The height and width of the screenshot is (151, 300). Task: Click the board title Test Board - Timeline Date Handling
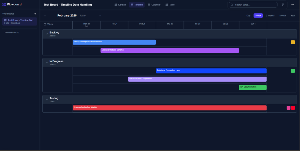click(x=68, y=5)
